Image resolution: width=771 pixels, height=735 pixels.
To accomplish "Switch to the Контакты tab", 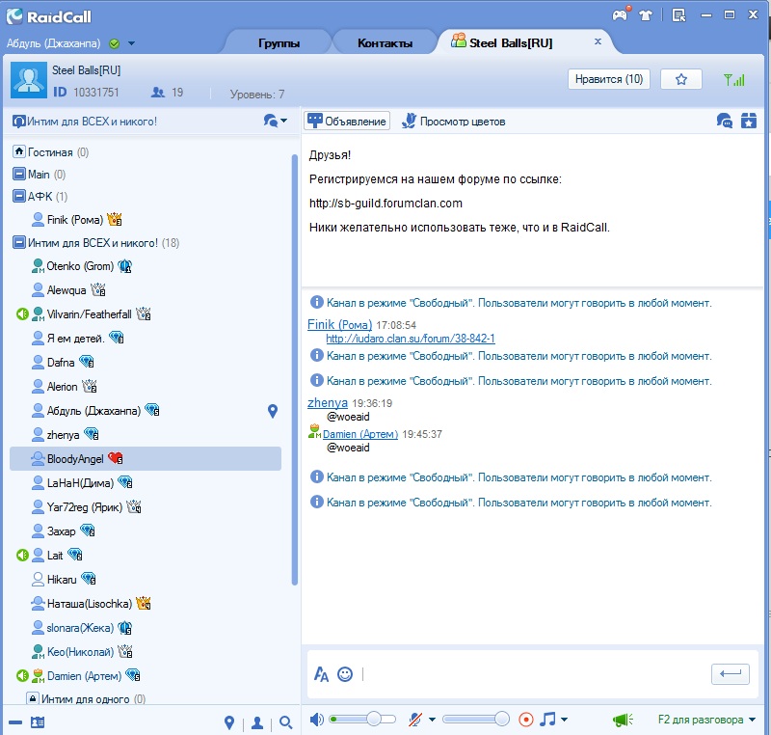I will point(385,43).
